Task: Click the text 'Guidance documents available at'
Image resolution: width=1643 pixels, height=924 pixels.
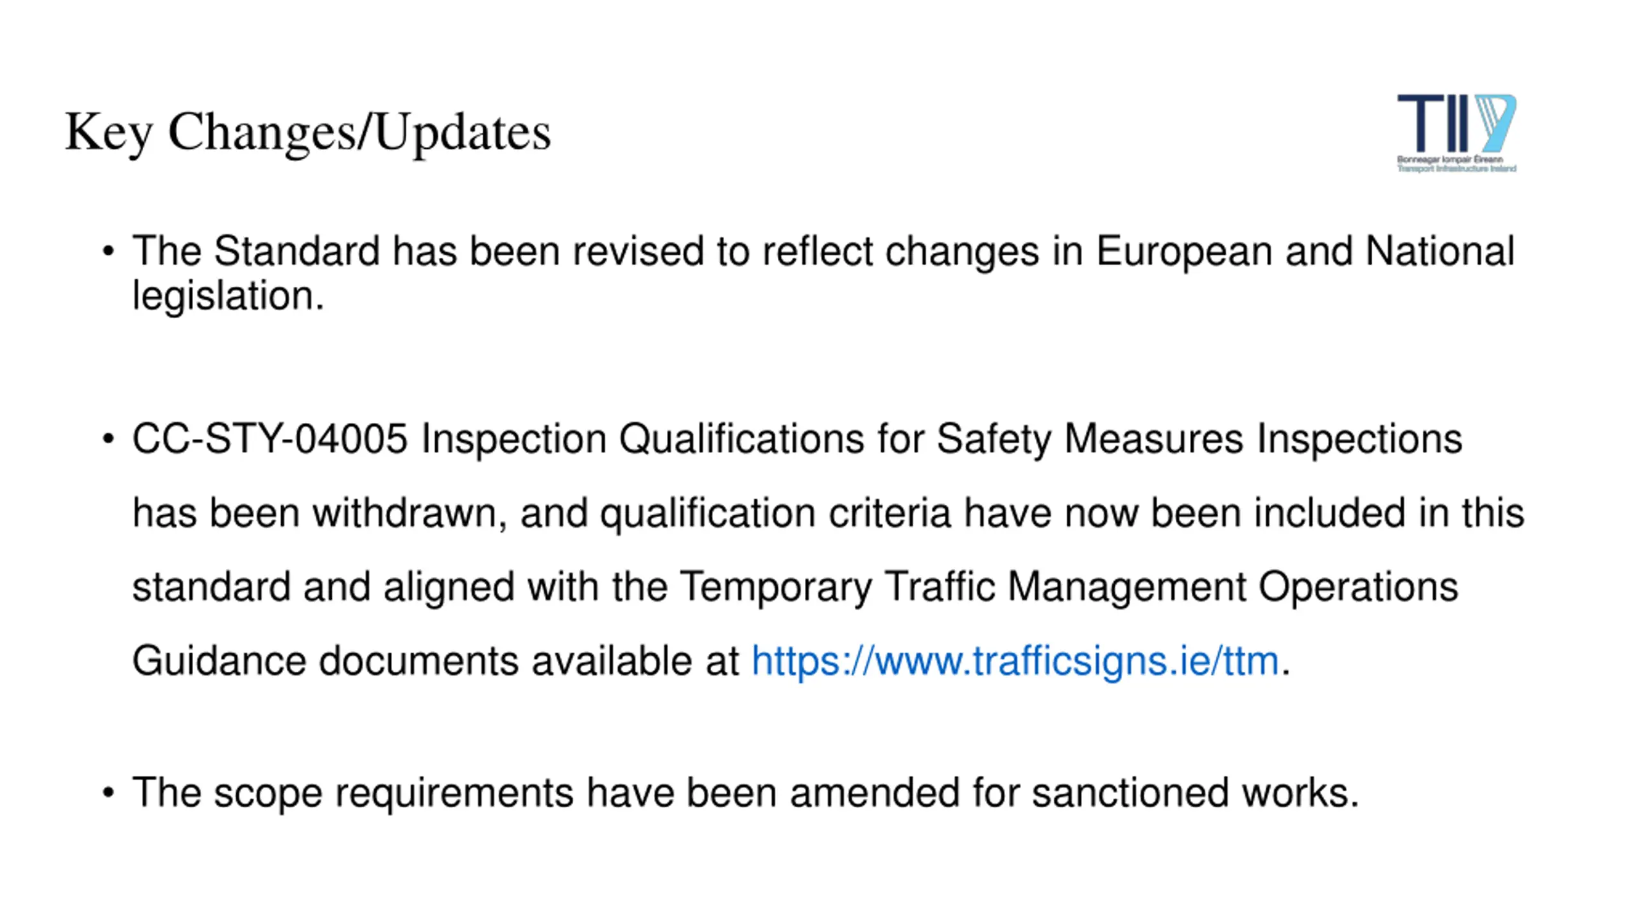Action: tap(436, 661)
